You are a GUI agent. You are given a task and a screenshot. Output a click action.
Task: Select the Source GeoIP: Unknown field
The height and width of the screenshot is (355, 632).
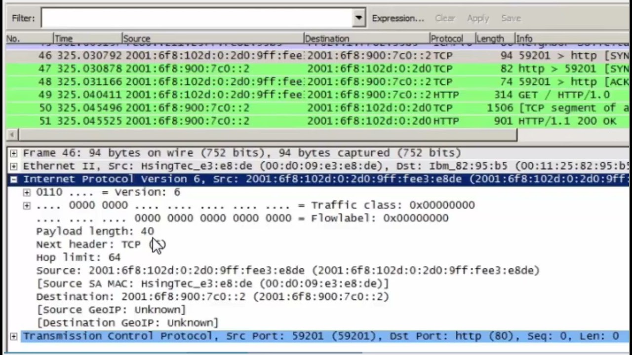click(x=111, y=310)
